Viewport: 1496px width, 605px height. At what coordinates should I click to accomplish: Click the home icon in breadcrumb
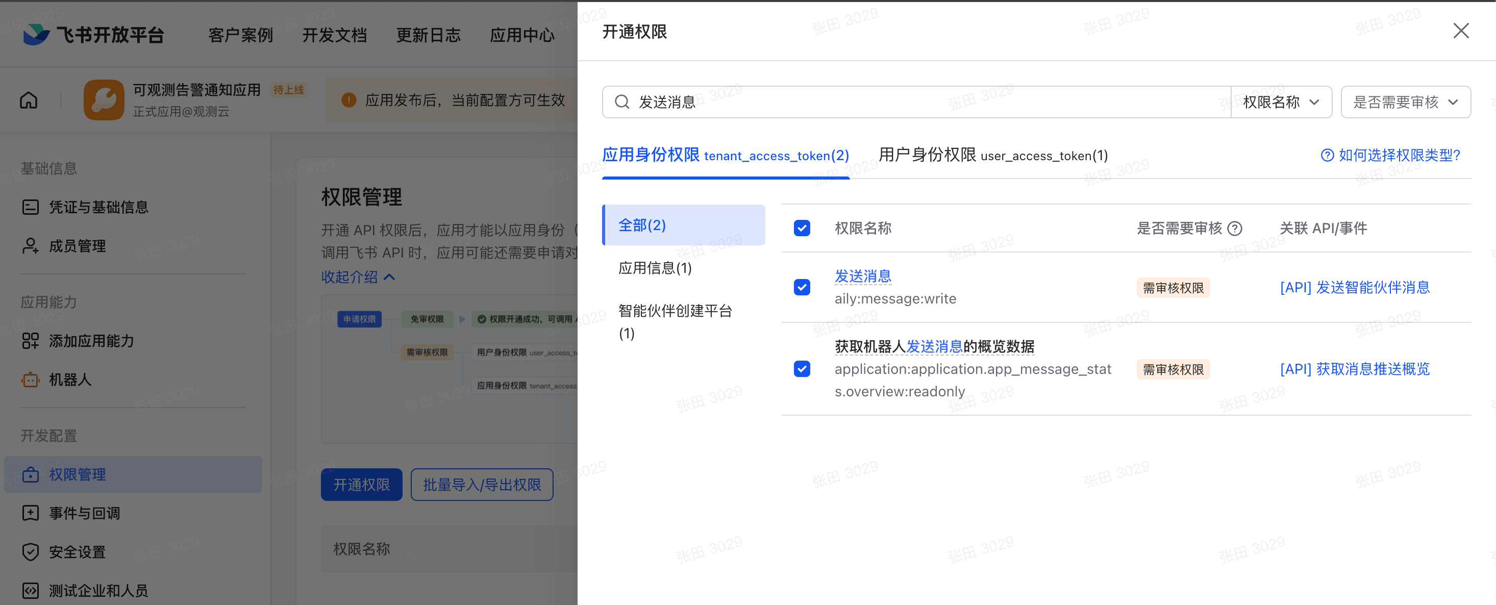pyautogui.click(x=29, y=100)
